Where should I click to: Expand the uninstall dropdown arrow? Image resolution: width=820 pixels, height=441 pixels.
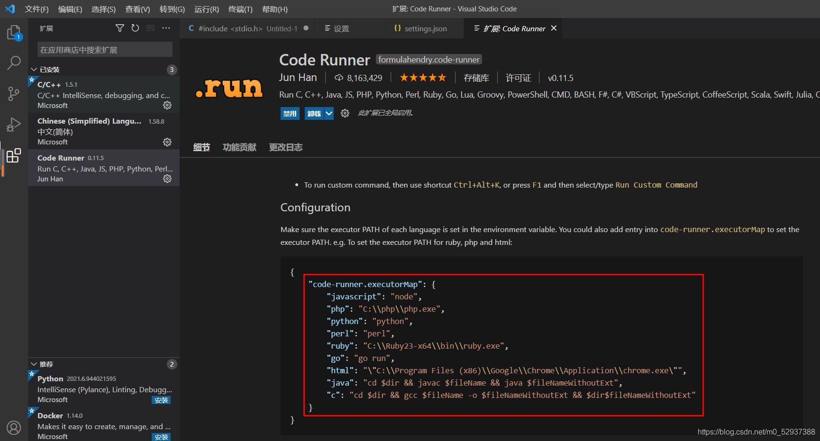329,114
